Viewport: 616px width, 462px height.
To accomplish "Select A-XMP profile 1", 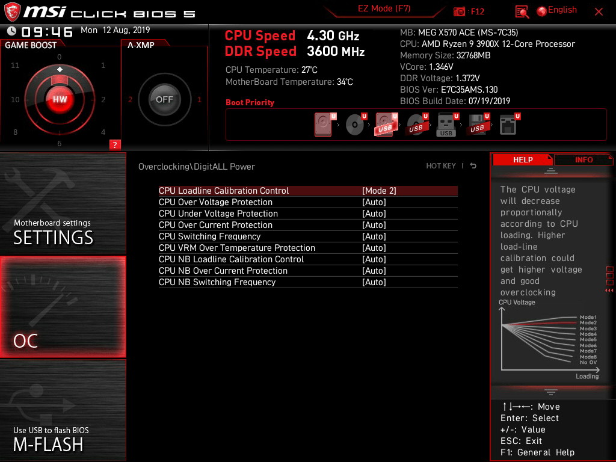I will click(x=200, y=100).
